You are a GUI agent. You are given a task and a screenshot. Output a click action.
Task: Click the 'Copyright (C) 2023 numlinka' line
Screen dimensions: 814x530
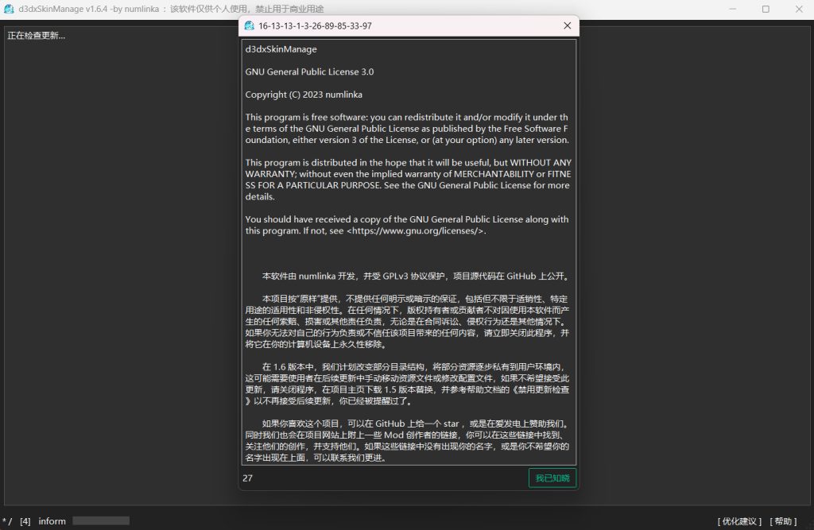tap(304, 95)
